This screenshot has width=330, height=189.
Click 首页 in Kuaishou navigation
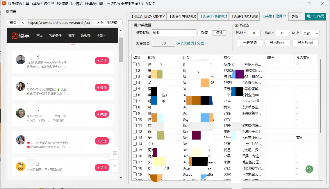coord(40,35)
